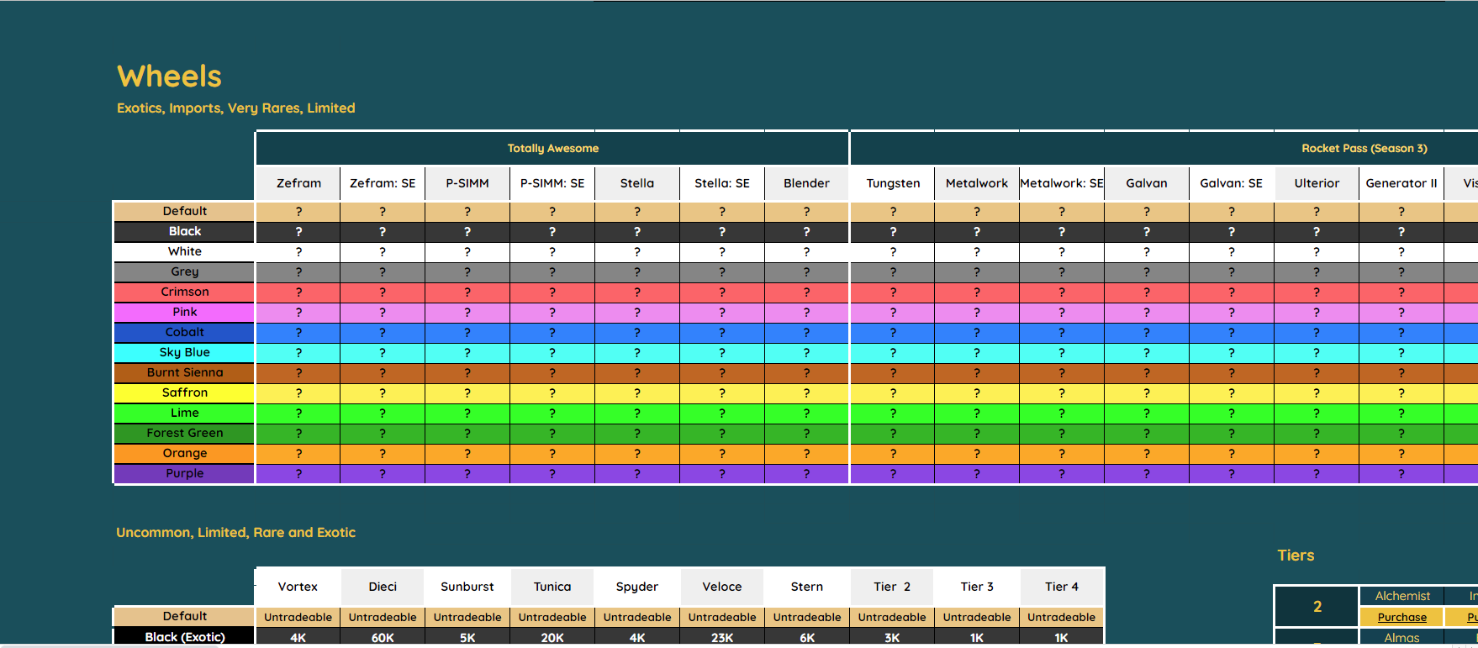1478x648 pixels.
Task: Select the Stella: SE column header
Action: coord(722,183)
